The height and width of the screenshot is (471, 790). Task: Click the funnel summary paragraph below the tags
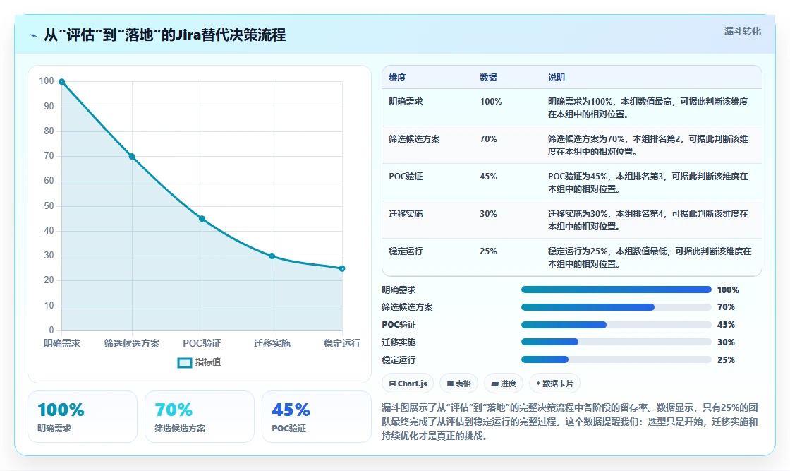pos(570,422)
